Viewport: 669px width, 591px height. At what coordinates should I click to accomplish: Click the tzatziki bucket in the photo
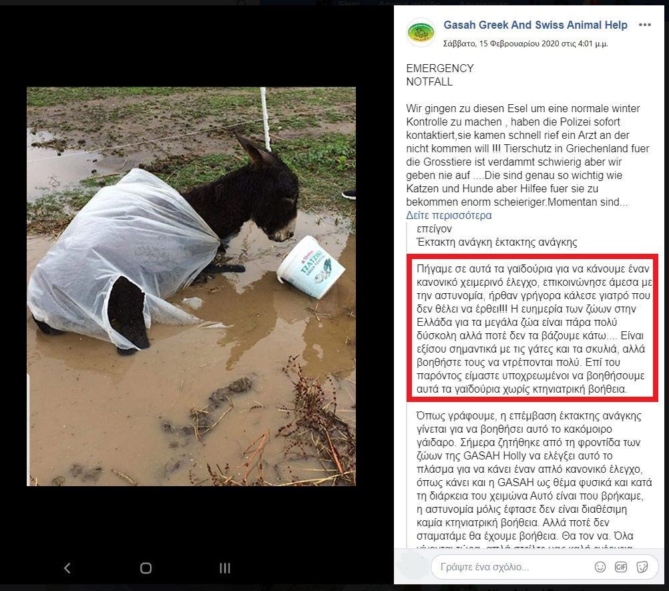point(310,267)
